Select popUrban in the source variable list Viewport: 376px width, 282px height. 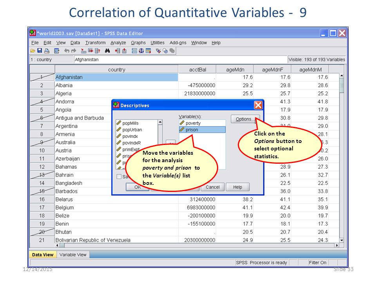click(137, 130)
